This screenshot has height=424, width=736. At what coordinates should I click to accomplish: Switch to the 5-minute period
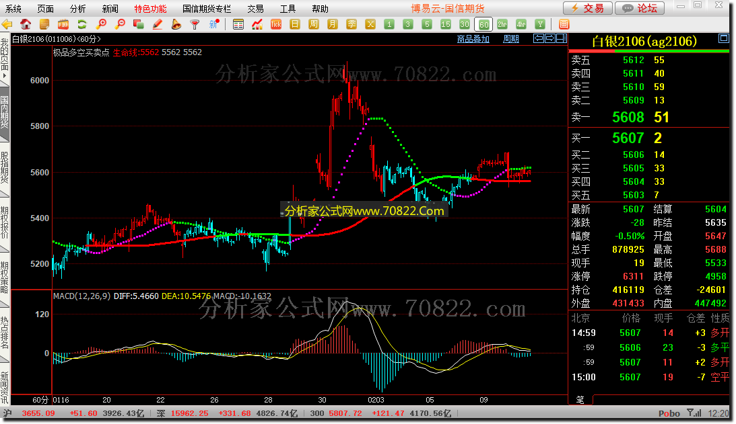(427, 24)
